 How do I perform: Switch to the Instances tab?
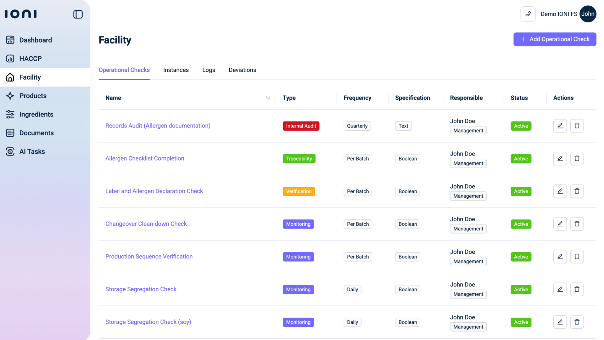(x=176, y=70)
